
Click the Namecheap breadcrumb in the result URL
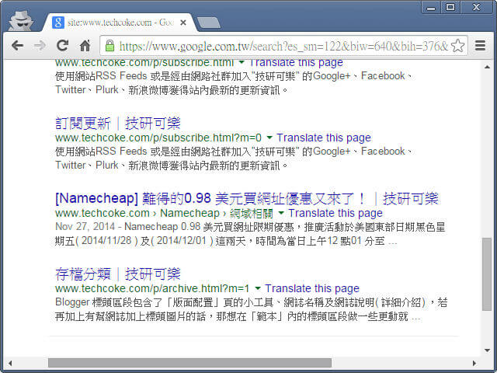pos(189,213)
